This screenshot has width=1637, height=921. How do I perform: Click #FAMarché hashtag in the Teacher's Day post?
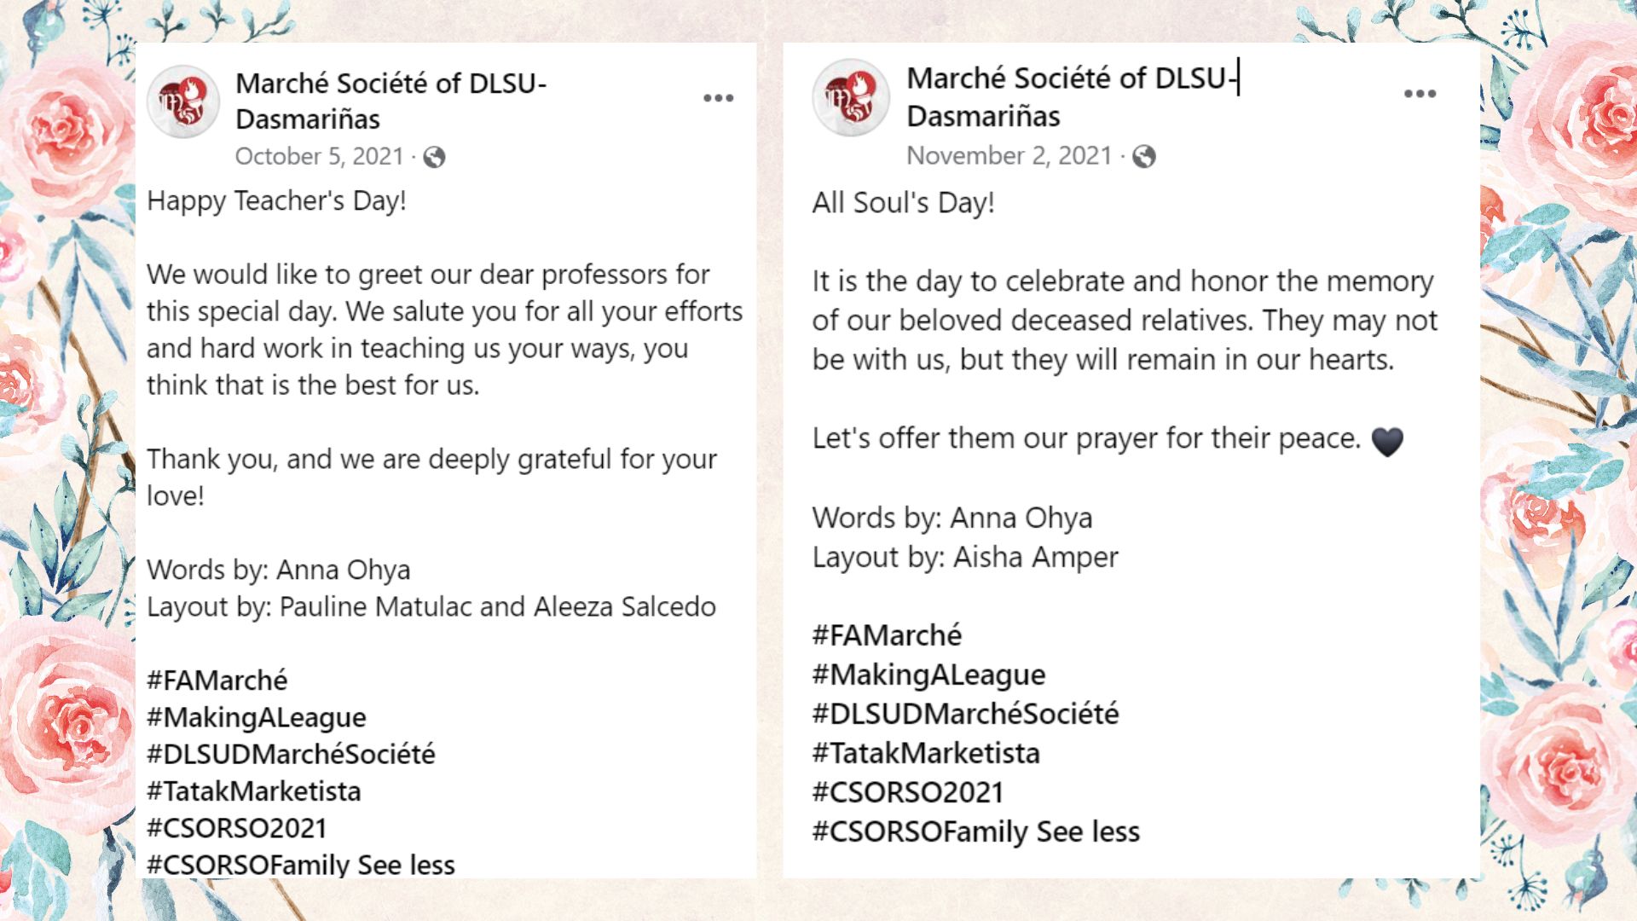click(x=217, y=681)
